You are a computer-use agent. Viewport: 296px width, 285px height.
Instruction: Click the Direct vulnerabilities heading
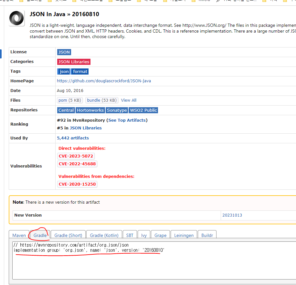point(82,148)
